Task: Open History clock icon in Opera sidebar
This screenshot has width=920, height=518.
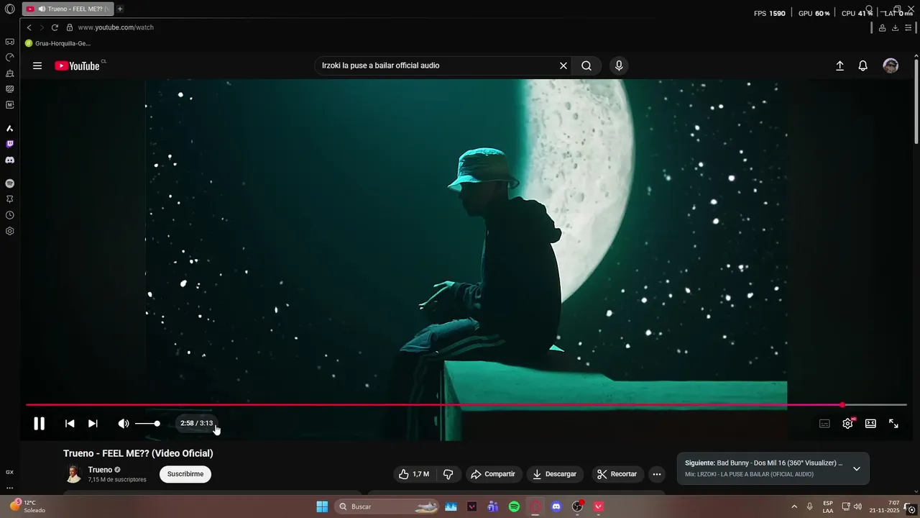Action: point(9,215)
